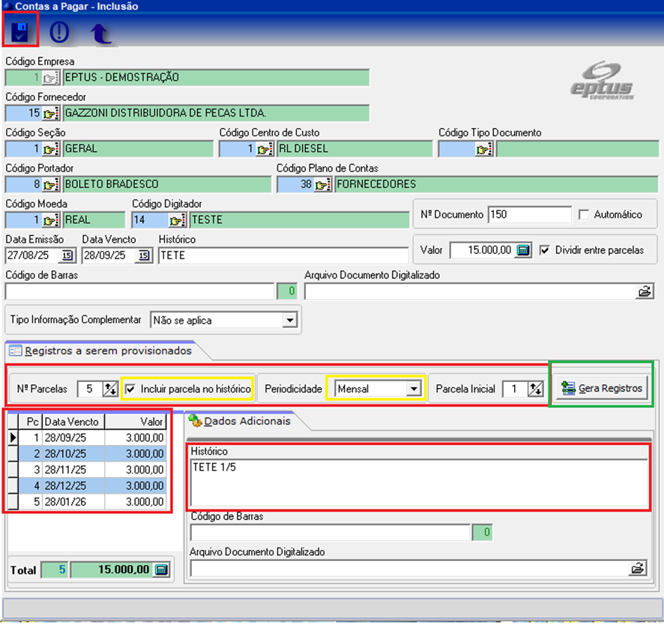Toggle Dividir entre parcelas checkbox

(545, 250)
